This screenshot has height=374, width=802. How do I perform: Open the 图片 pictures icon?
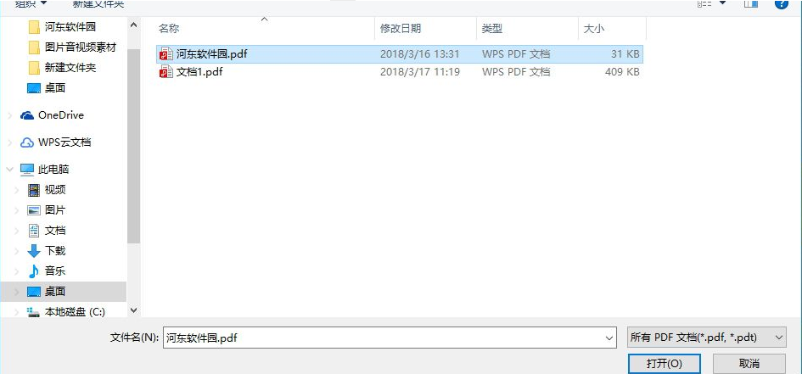(x=34, y=210)
